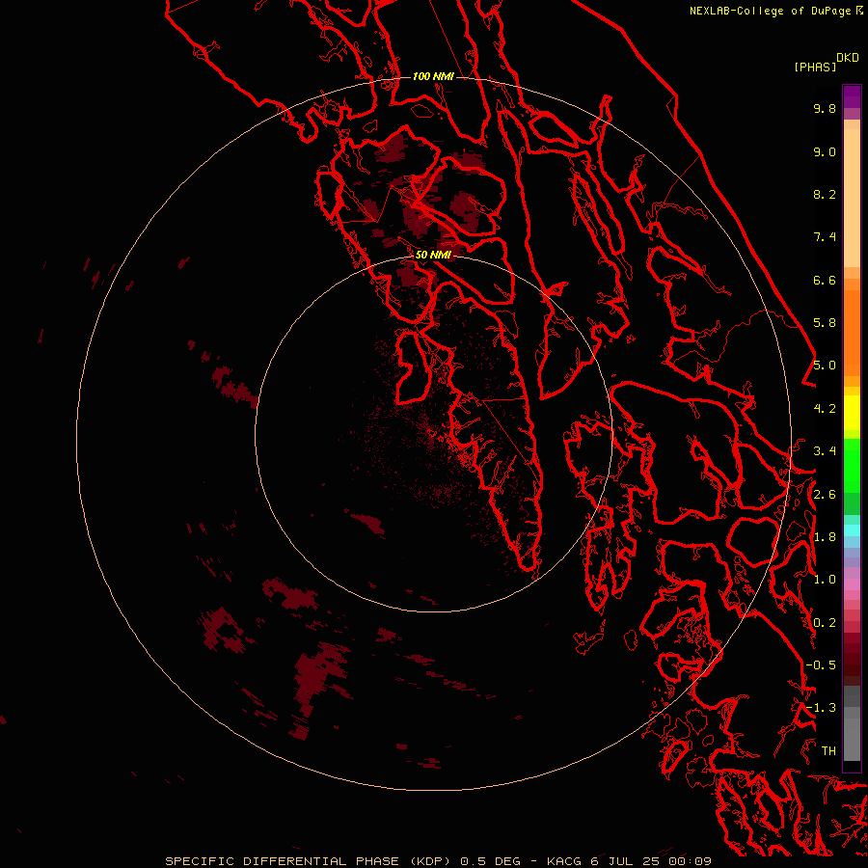Image resolution: width=868 pixels, height=868 pixels.
Task: Click the -1.3 color scale value
Action: (821, 708)
